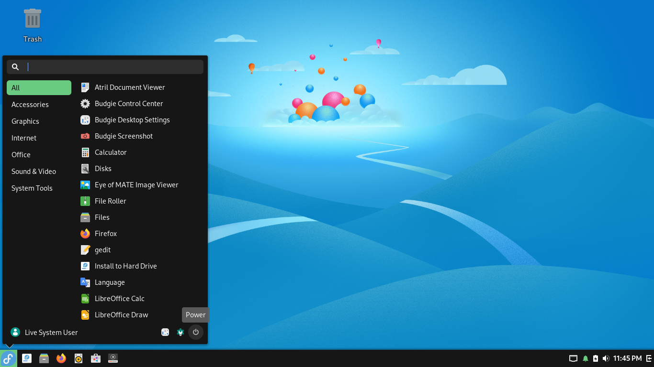654x367 pixels.
Task: Select the All category
Action: (x=39, y=88)
